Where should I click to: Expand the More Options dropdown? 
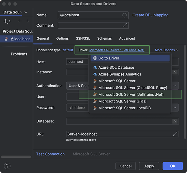(167, 50)
